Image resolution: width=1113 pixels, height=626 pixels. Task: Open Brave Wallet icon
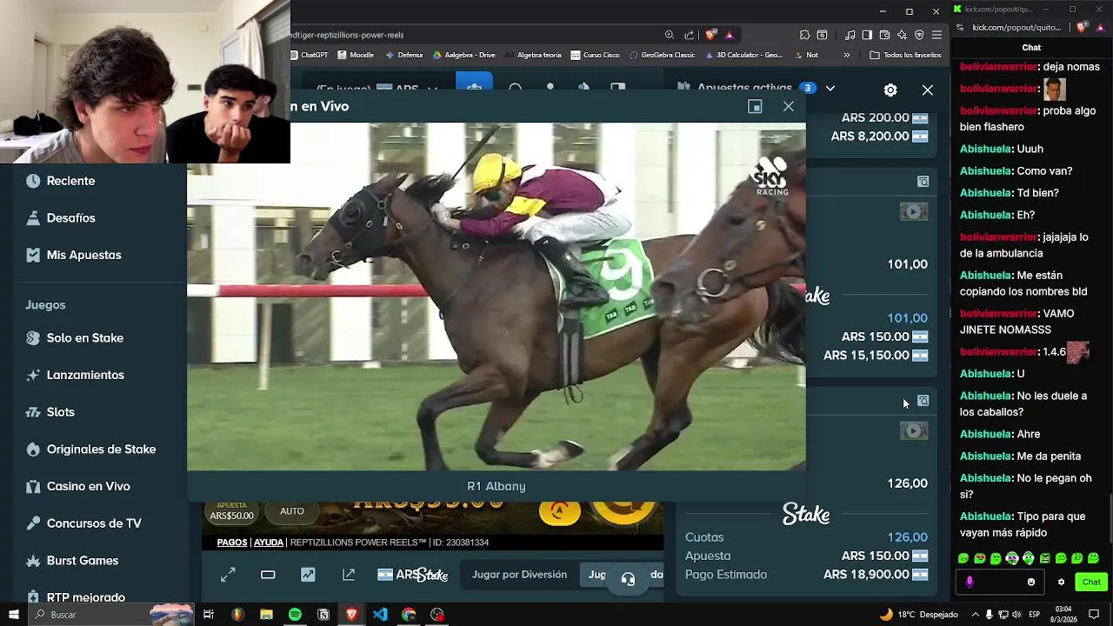pyautogui.click(x=884, y=35)
